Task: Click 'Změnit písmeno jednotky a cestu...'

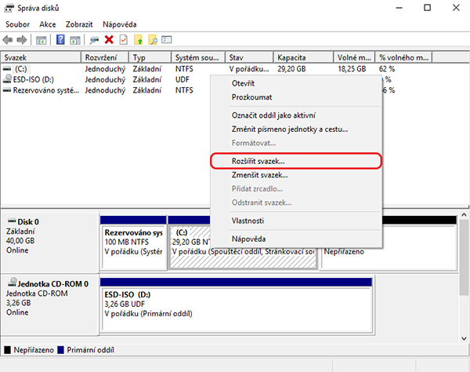Action: (x=289, y=129)
